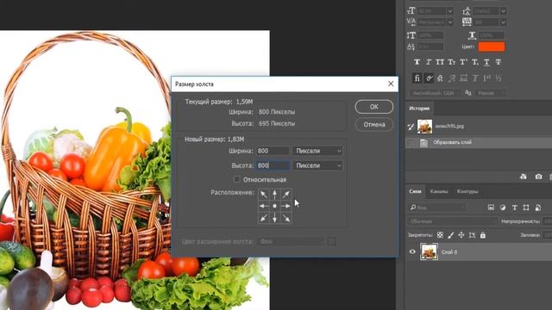Hide Слой 0 with eye icon
Screen dimensions: 552x310
412,251
